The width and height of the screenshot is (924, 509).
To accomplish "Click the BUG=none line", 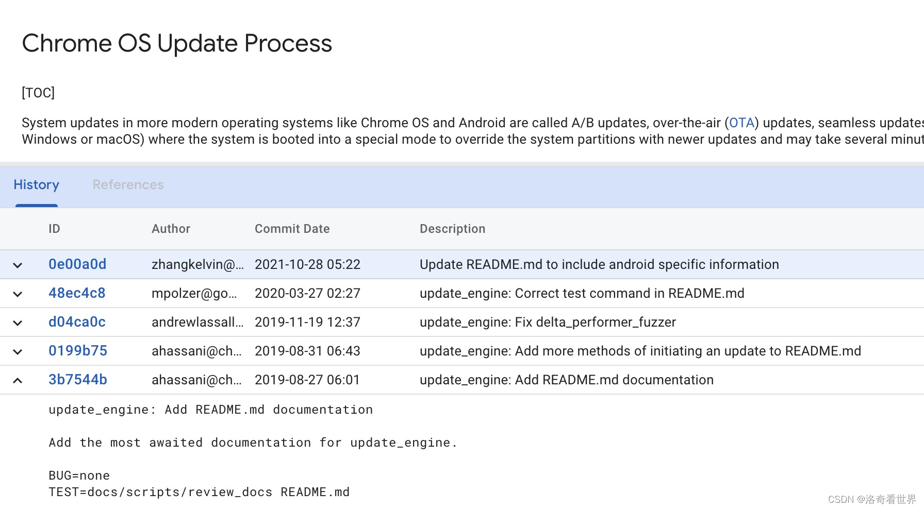I will click(x=79, y=476).
